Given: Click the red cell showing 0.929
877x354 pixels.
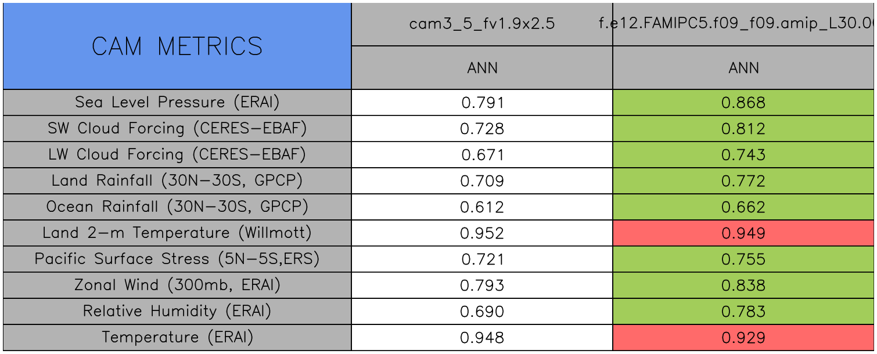Looking at the screenshot, I should point(743,338).
